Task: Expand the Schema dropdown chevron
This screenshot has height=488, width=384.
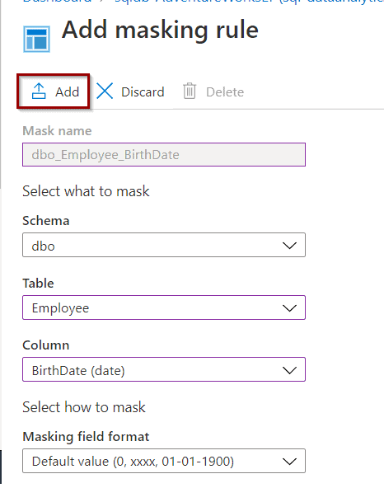Action: click(x=289, y=246)
